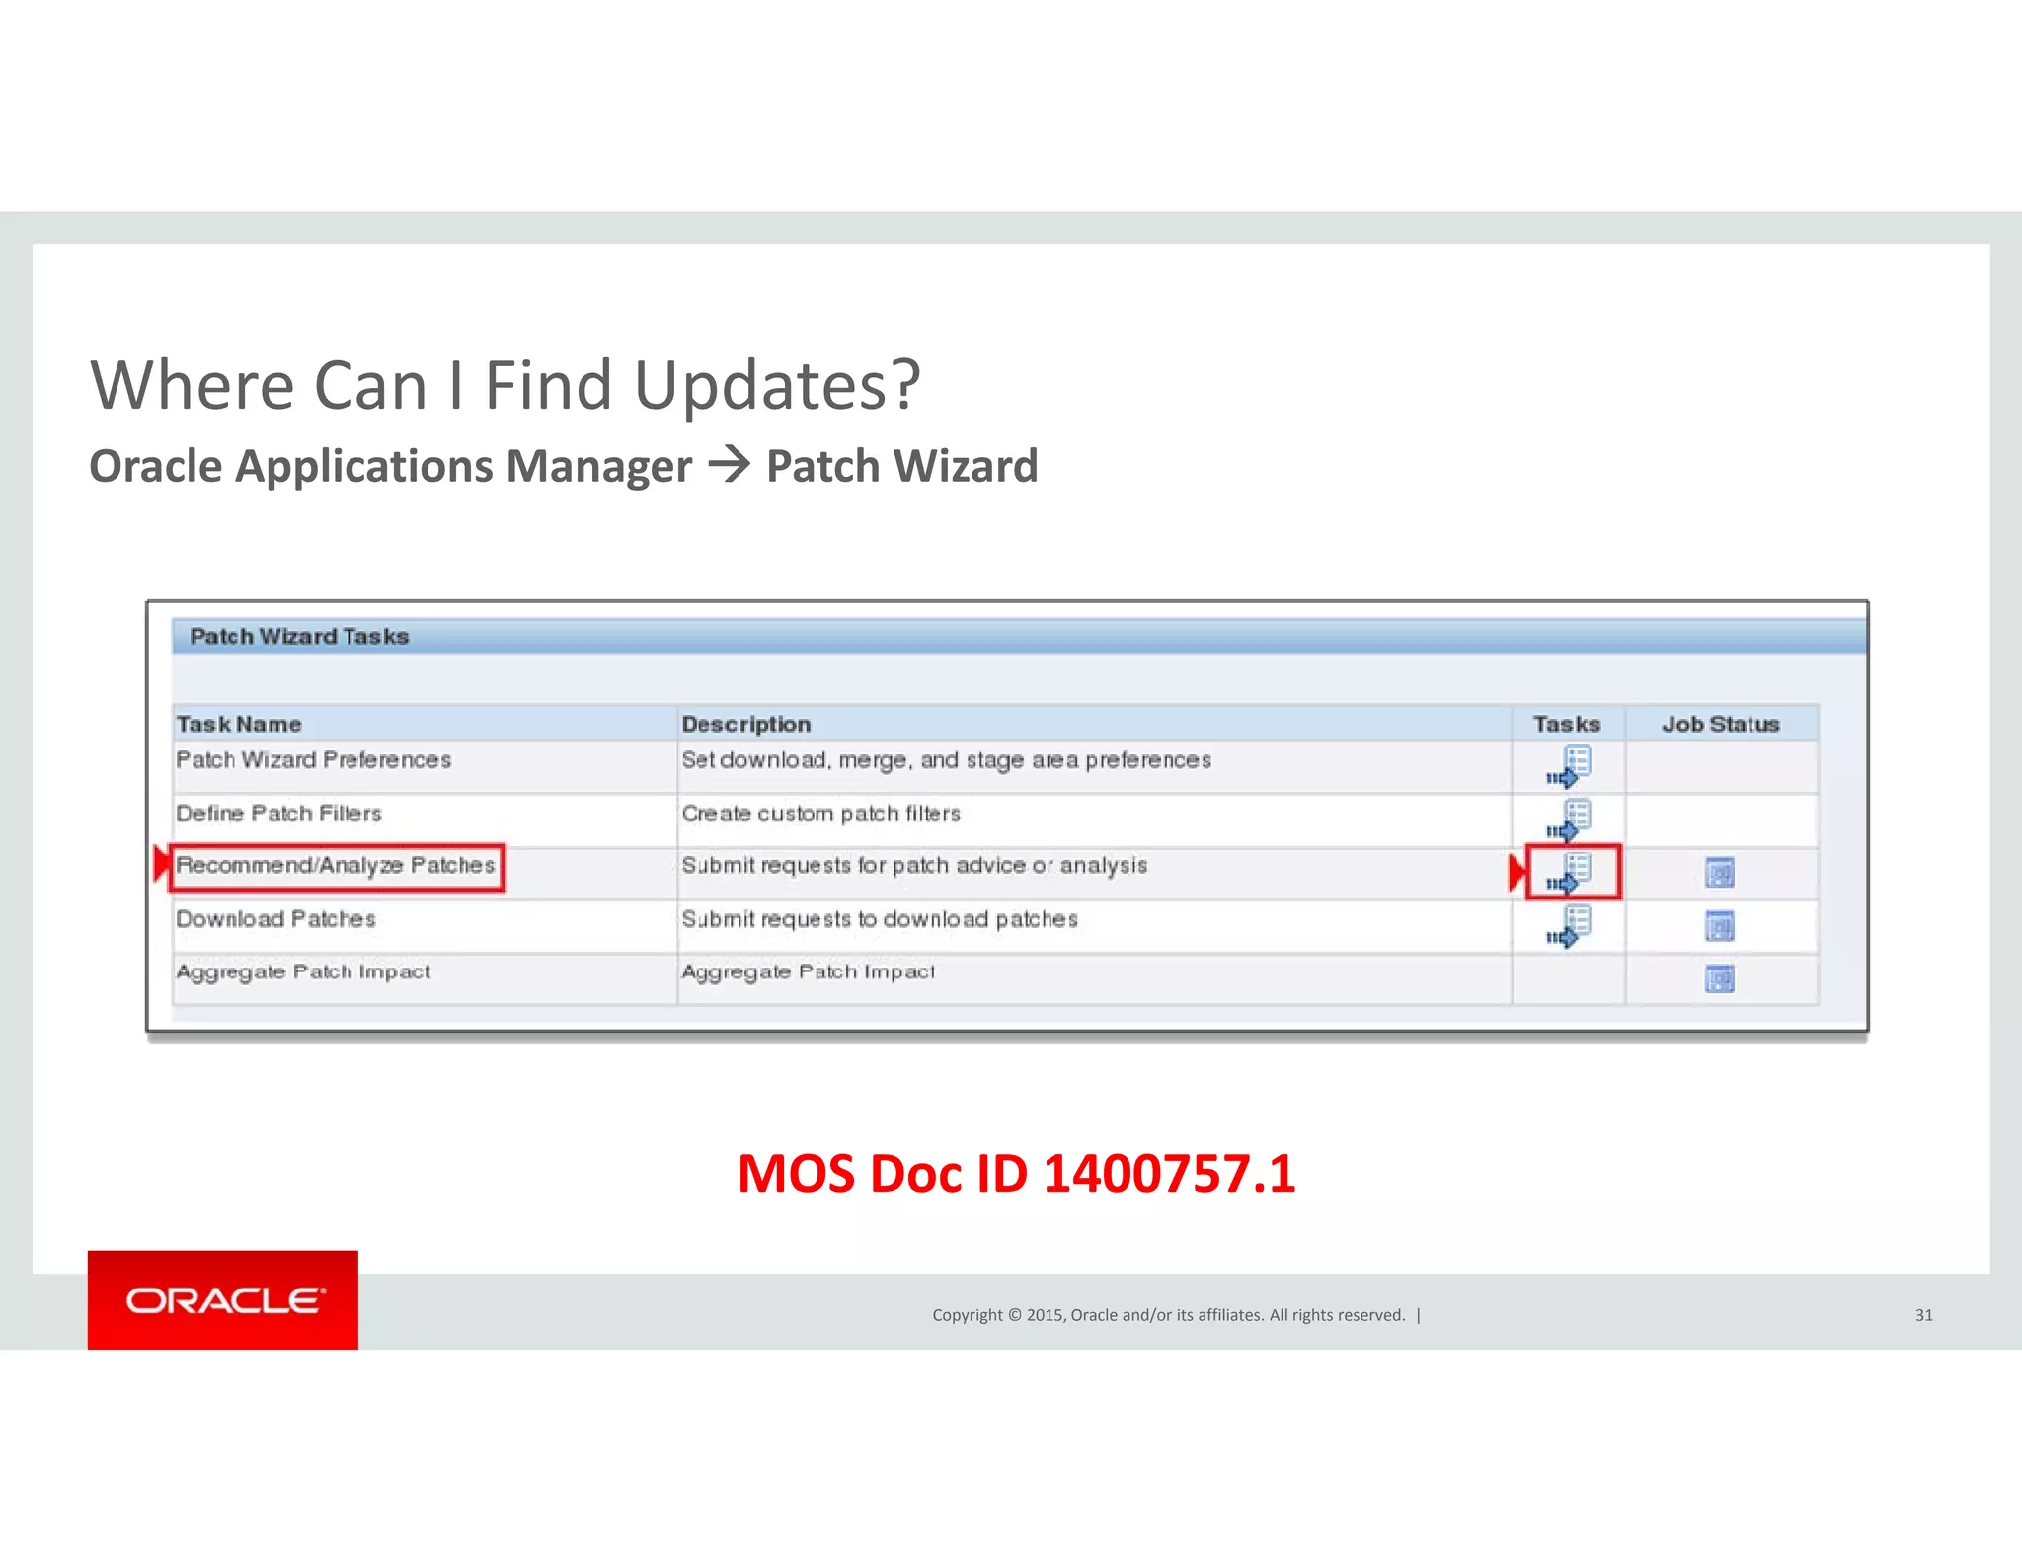Click the Tasks column header
This screenshot has width=2022, height=1562.
1567,724
